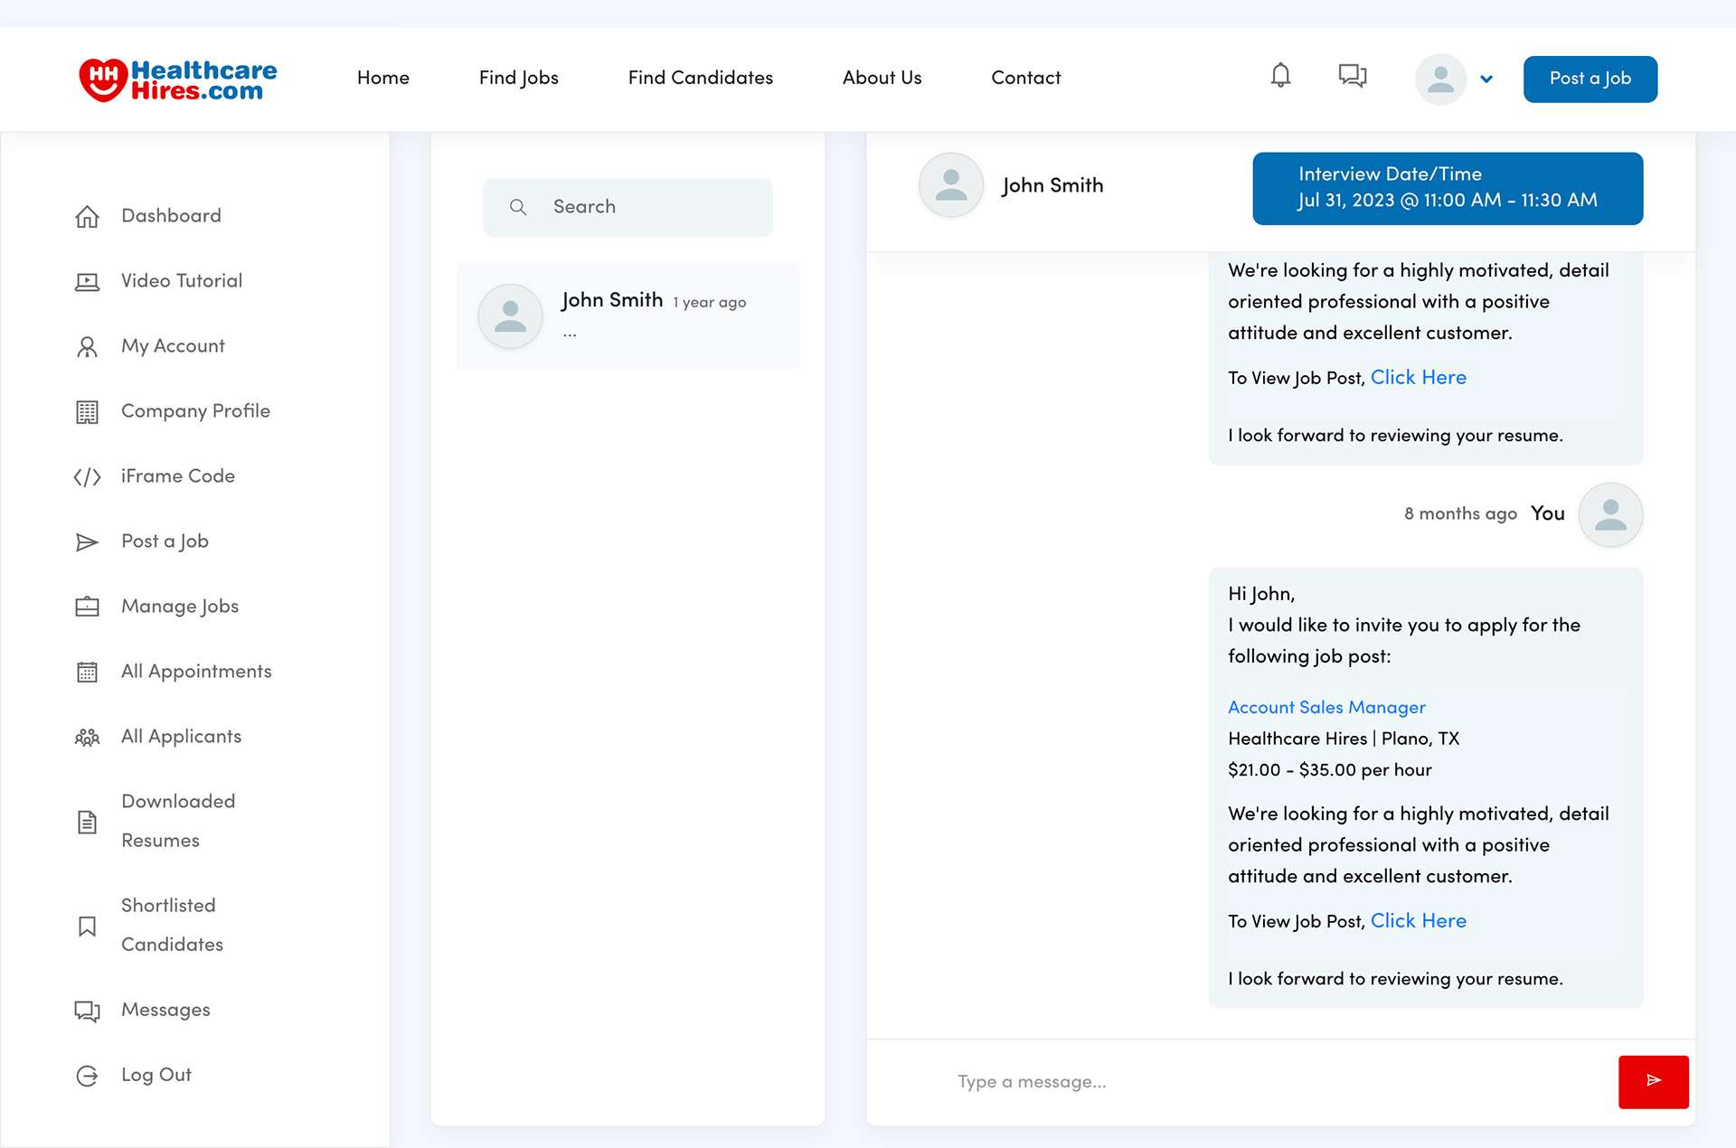Click the You avatar beside 8 months ago
The image size is (1736, 1148).
coord(1610,514)
